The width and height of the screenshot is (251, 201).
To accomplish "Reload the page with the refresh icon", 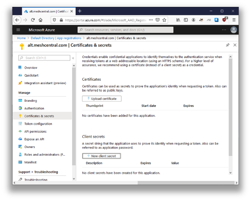I will point(33,20).
